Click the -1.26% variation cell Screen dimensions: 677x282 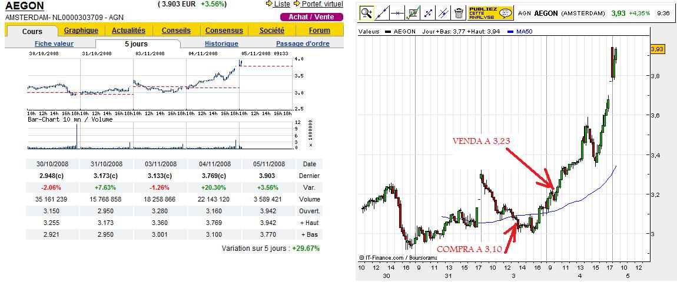click(161, 188)
